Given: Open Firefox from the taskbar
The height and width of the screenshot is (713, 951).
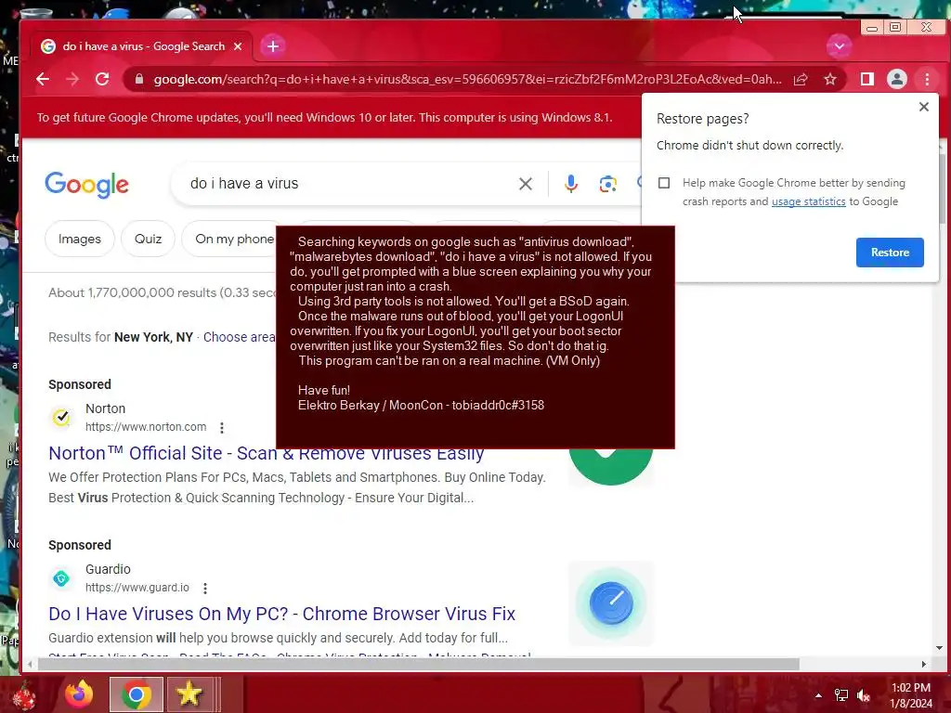Looking at the screenshot, I should (x=80, y=694).
